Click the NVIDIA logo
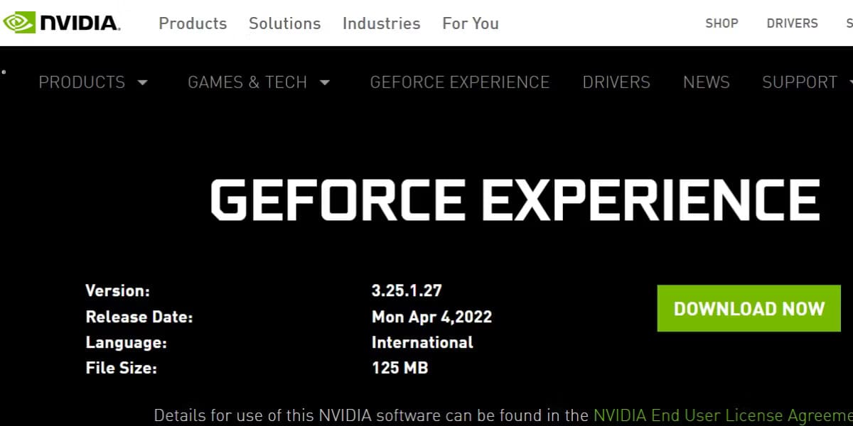 pos(61,23)
